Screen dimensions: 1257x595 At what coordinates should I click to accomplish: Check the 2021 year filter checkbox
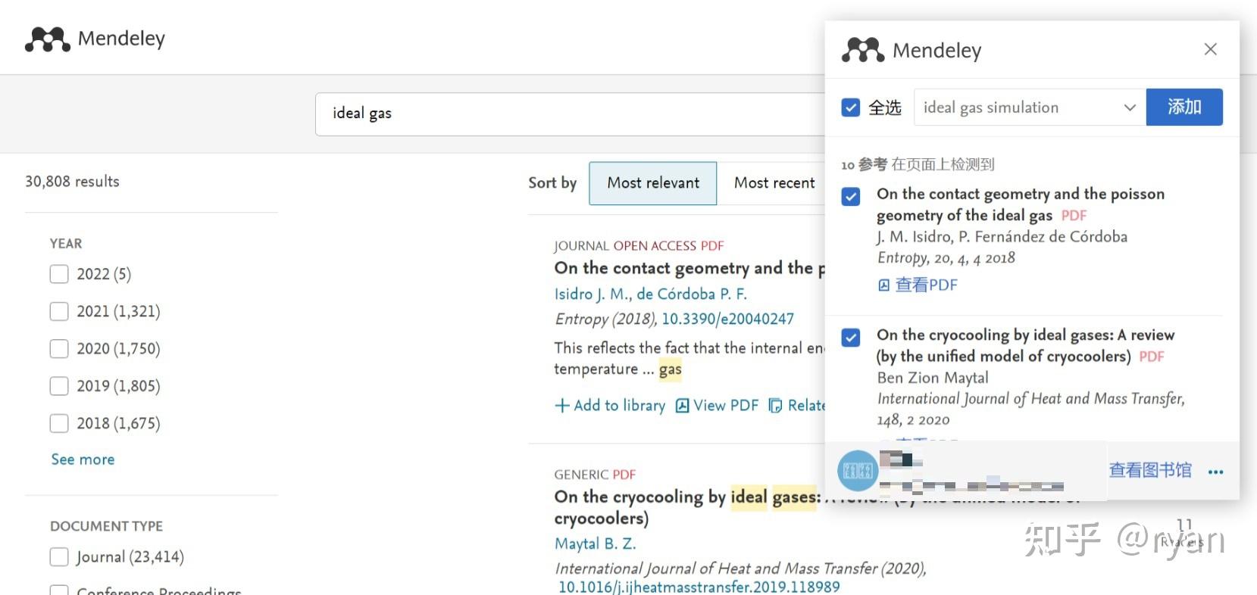coord(58,311)
